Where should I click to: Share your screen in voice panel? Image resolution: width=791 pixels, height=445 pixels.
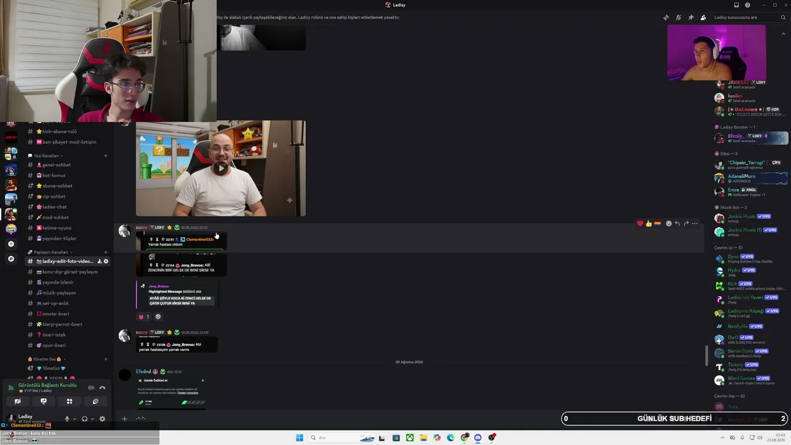(x=43, y=401)
